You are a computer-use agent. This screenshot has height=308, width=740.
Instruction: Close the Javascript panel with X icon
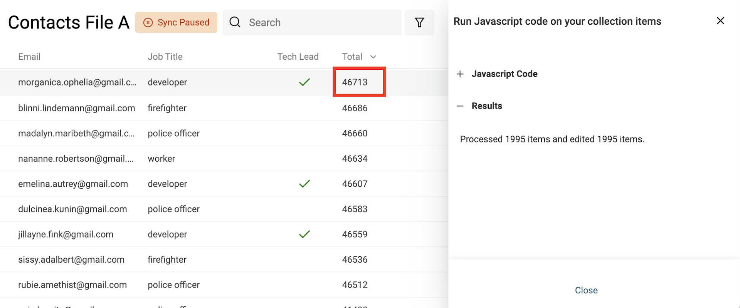click(x=720, y=21)
